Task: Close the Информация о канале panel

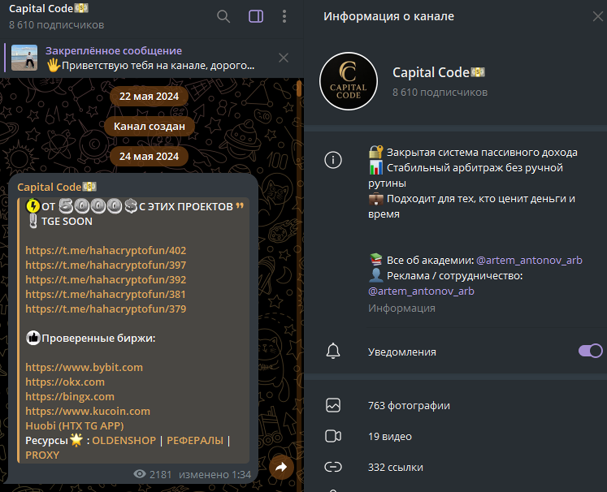Action: [x=597, y=16]
